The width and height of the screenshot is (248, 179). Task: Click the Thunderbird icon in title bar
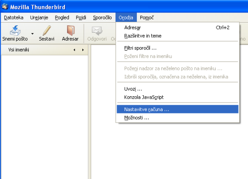click(x=5, y=6)
